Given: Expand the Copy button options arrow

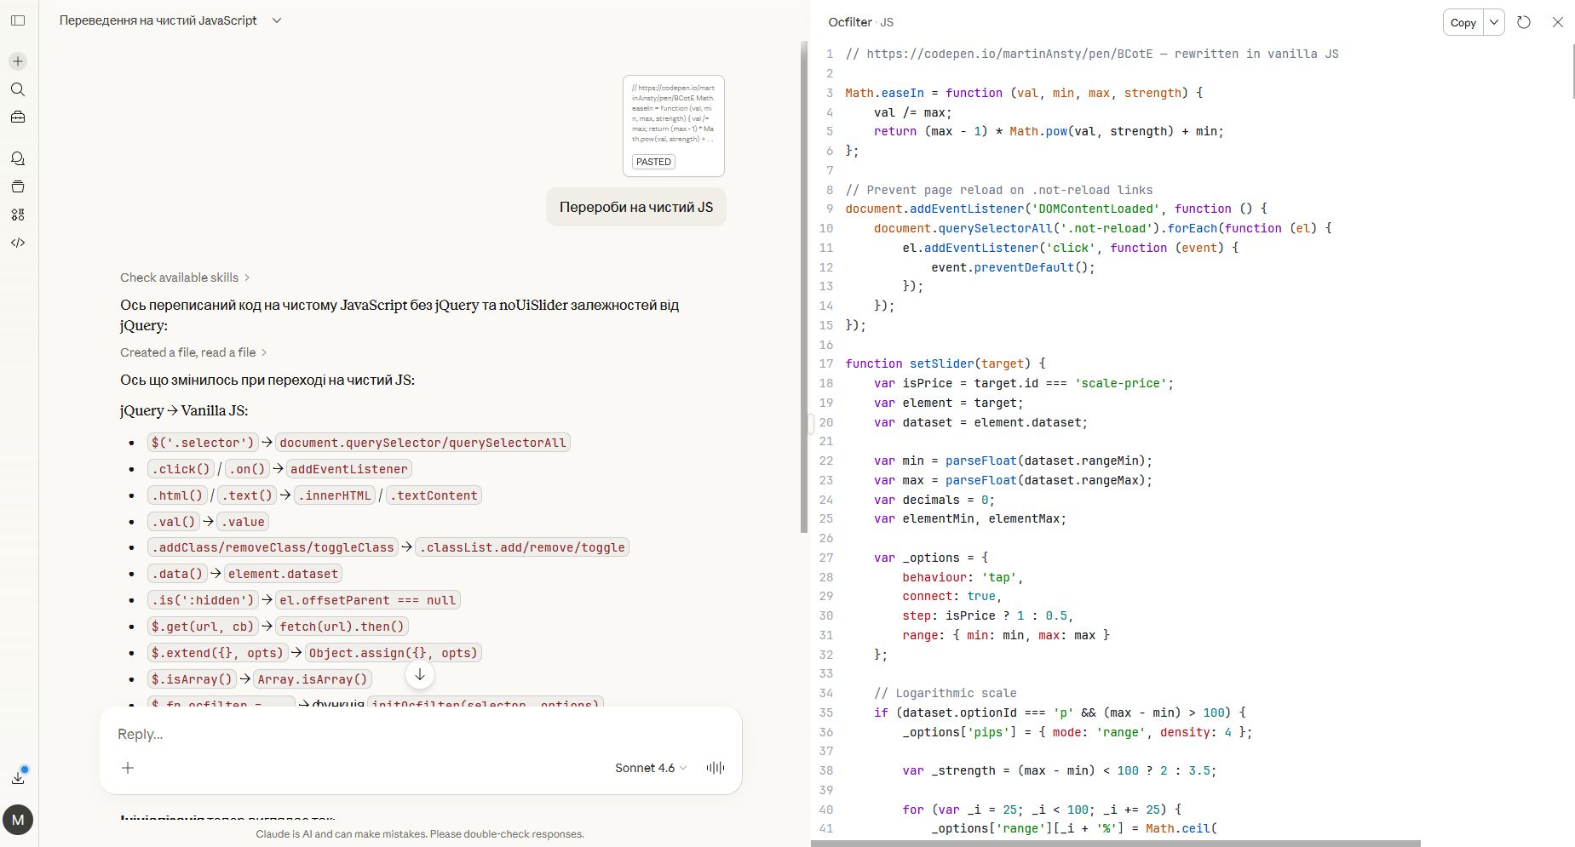Looking at the screenshot, I should click(x=1494, y=22).
